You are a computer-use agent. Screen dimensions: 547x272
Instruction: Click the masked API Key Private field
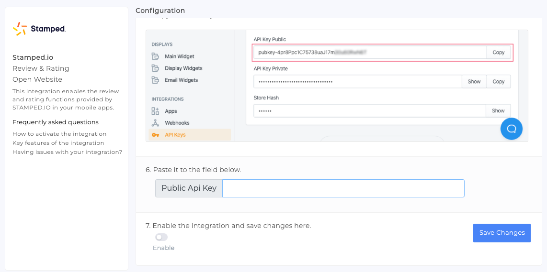pos(358,81)
